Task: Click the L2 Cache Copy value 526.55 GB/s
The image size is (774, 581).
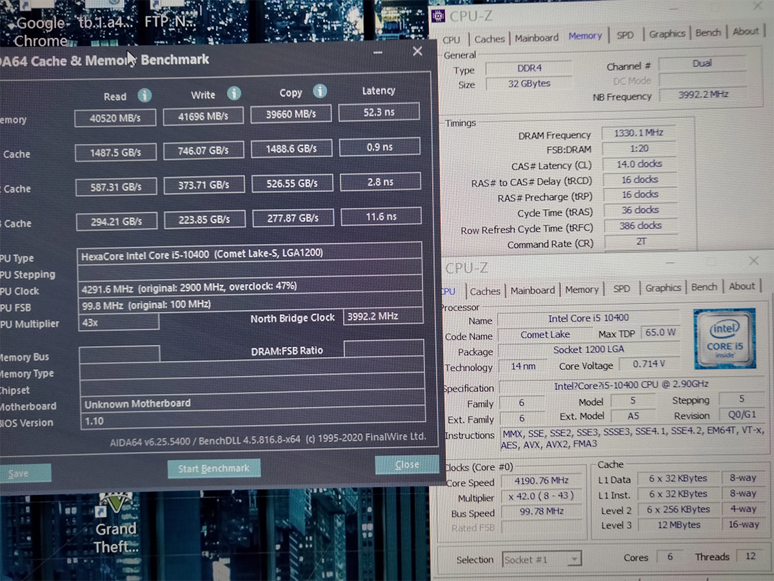Action: (x=292, y=183)
